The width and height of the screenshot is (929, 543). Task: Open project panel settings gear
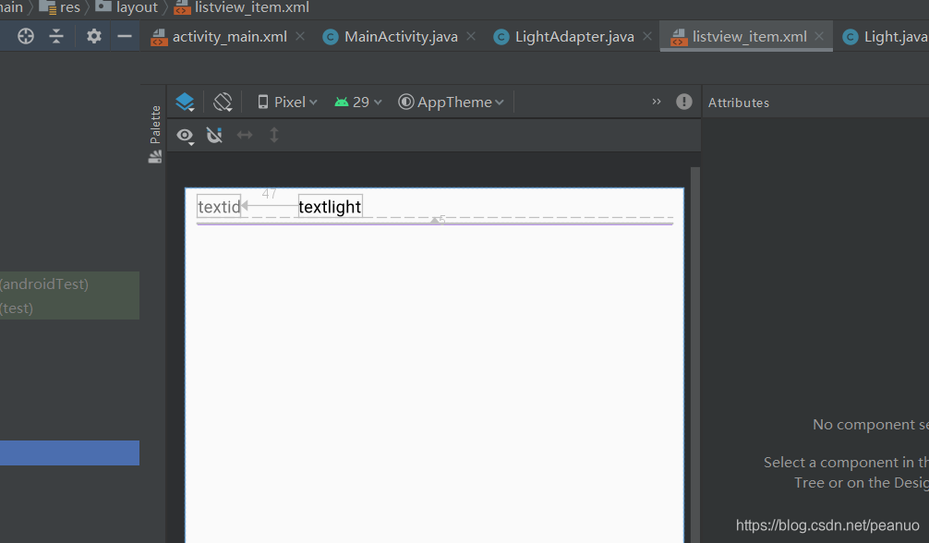[x=93, y=36]
